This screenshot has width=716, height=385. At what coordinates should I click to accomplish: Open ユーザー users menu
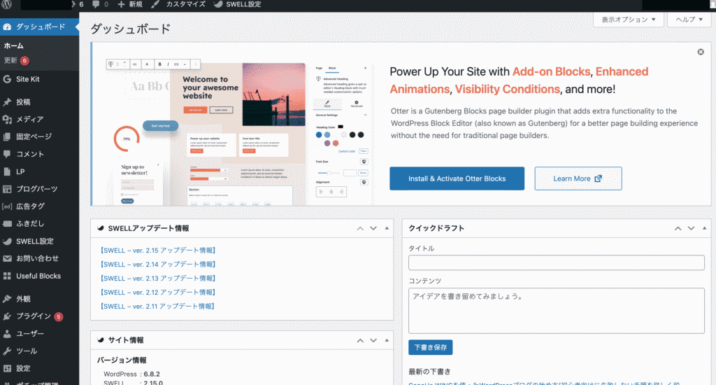[x=30, y=334]
